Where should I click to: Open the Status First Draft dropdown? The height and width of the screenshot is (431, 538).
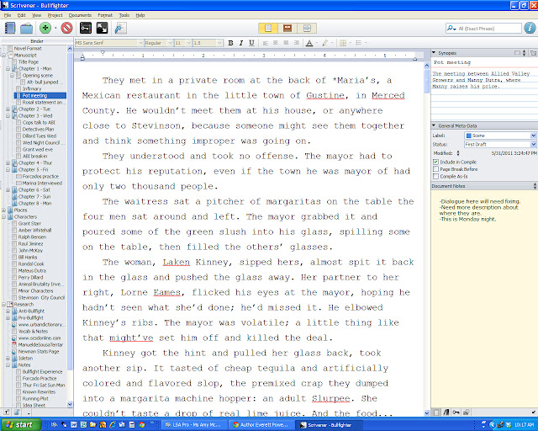[x=500, y=144]
